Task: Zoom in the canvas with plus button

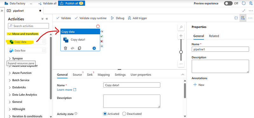Action: (181, 36)
